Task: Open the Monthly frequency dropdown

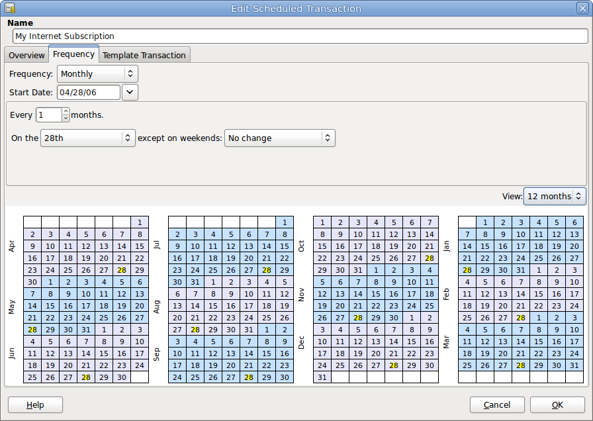Action: coord(97,73)
